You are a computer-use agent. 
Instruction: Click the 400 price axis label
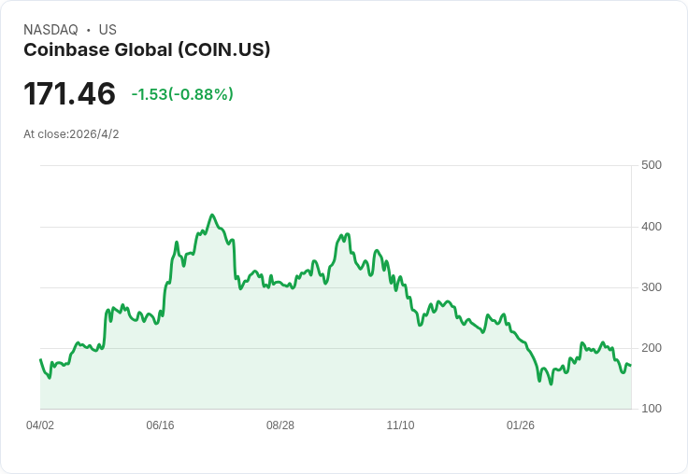(652, 227)
